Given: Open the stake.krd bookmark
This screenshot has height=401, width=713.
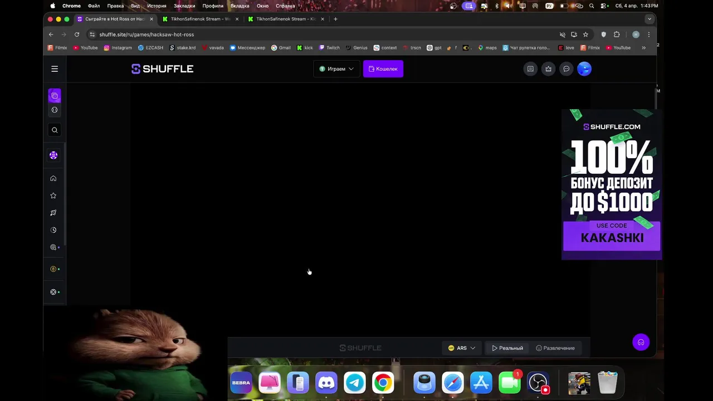Looking at the screenshot, I should [x=182, y=48].
